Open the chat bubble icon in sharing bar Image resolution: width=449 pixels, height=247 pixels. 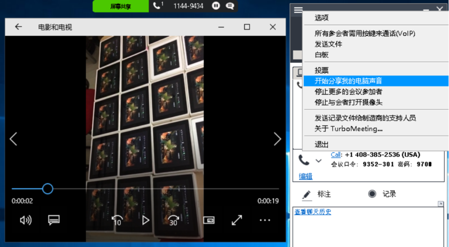[229, 6]
